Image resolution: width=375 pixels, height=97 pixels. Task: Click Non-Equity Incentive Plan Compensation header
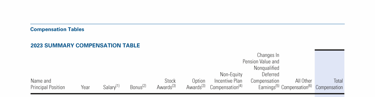click(226, 81)
